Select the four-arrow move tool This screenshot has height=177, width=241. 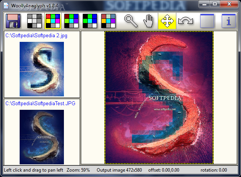167,21
